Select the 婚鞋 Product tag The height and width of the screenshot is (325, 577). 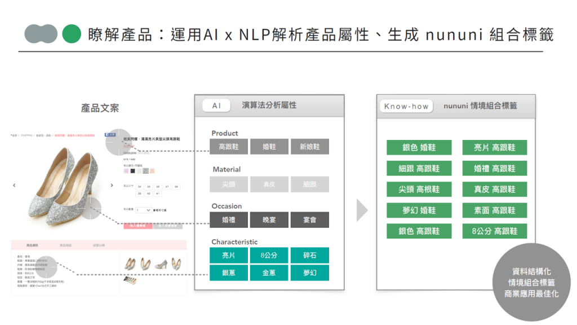(269, 147)
